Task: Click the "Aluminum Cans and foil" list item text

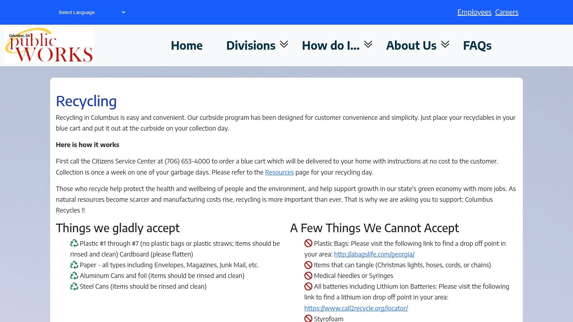Action: (x=162, y=275)
